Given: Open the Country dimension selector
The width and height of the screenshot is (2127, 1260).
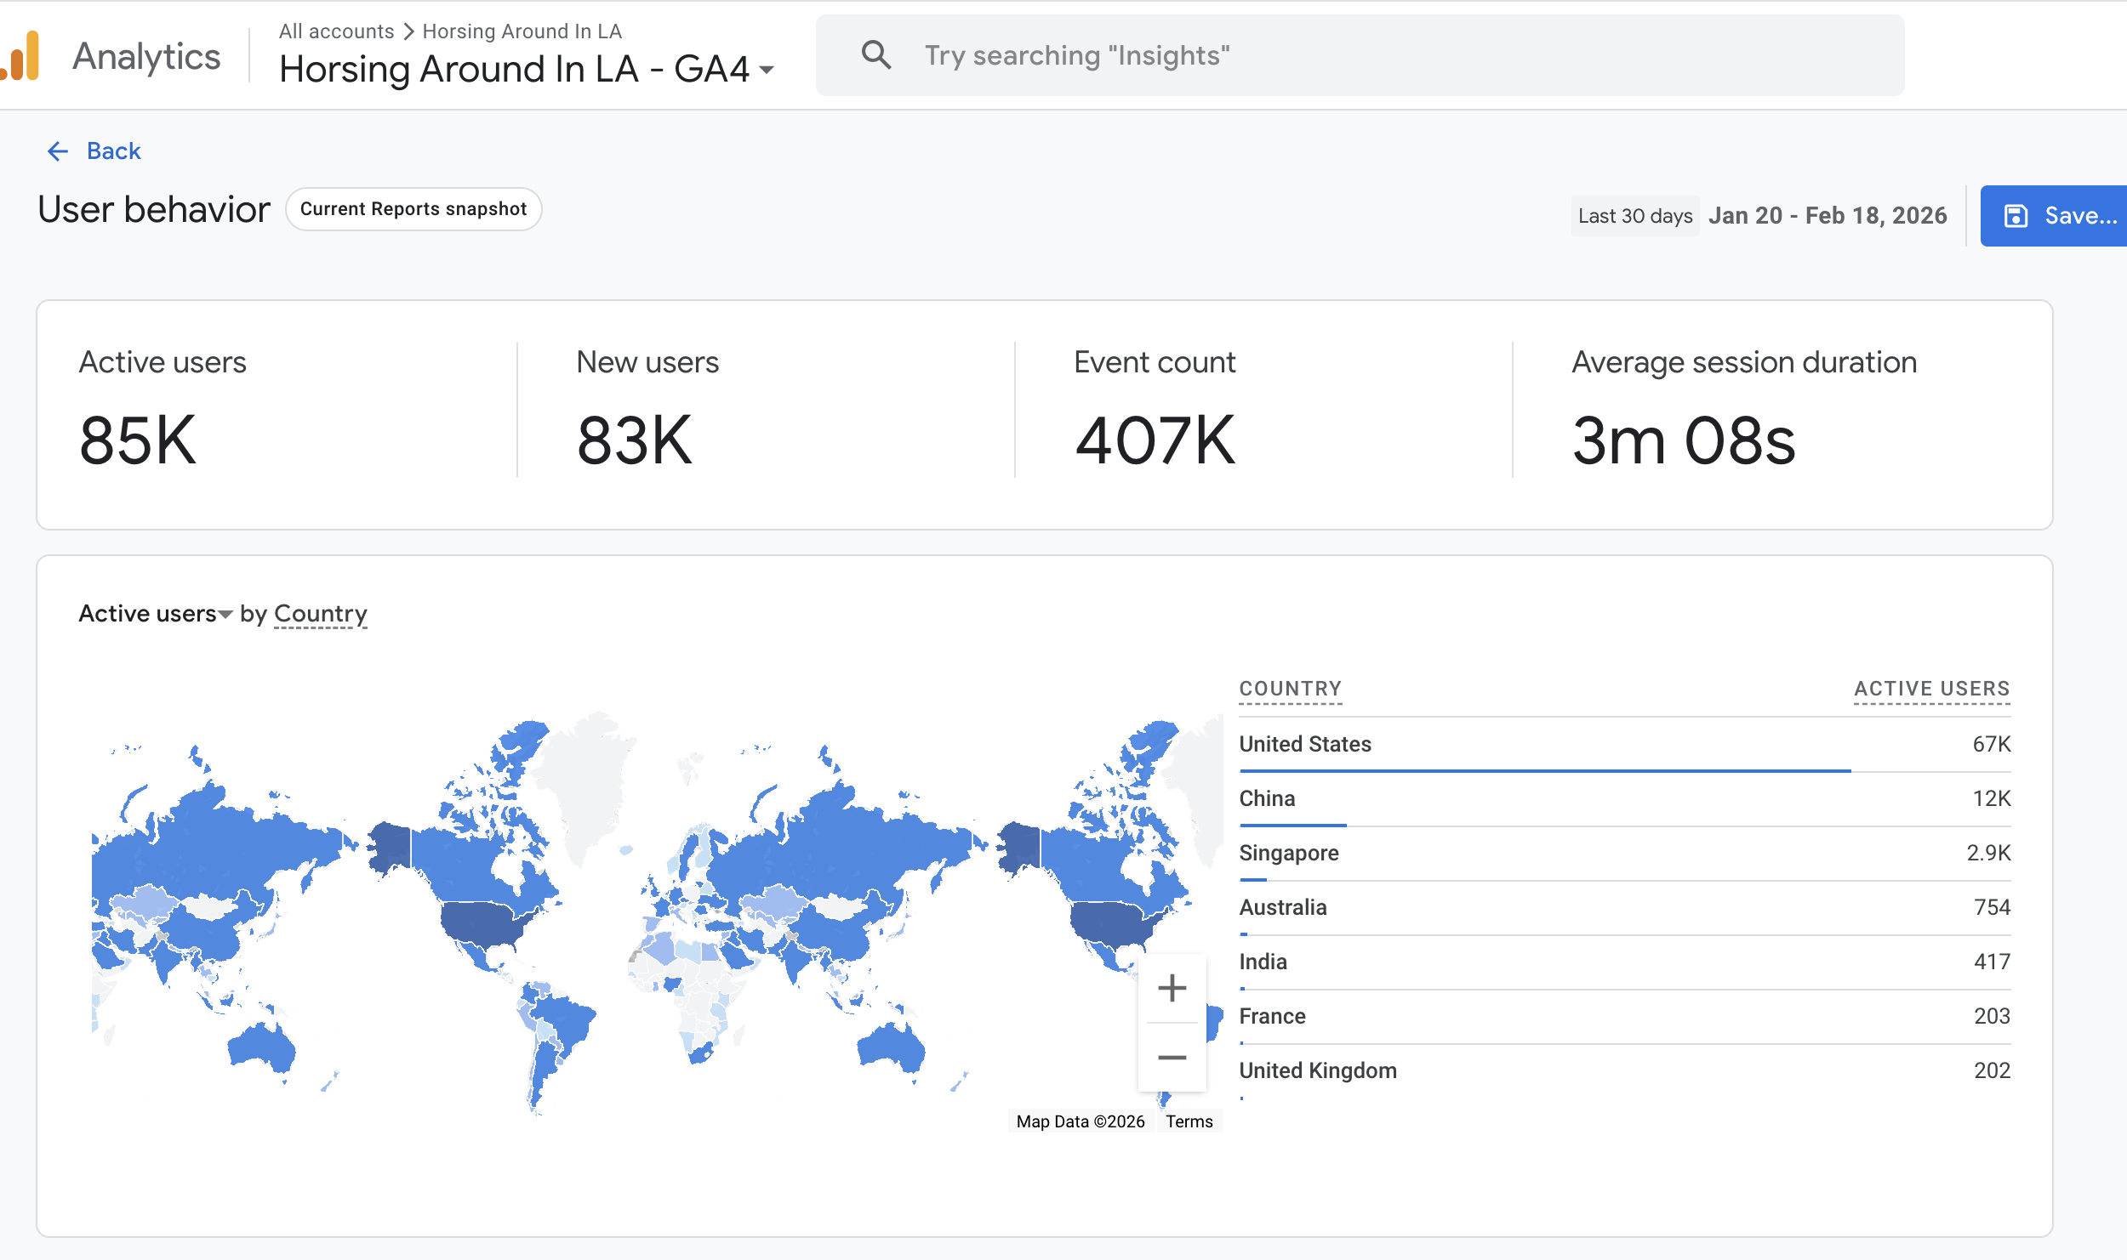Looking at the screenshot, I should tap(320, 614).
